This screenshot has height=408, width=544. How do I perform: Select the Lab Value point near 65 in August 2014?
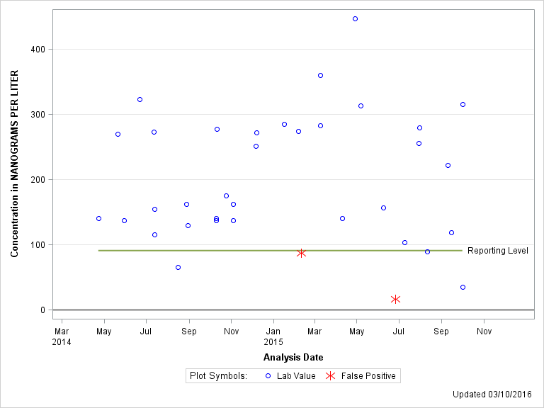pos(178,268)
